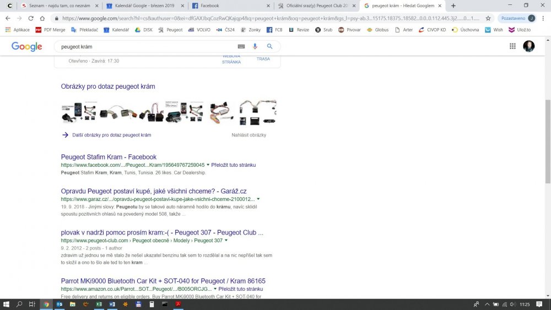Click the browser forward arrow

click(x=19, y=18)
